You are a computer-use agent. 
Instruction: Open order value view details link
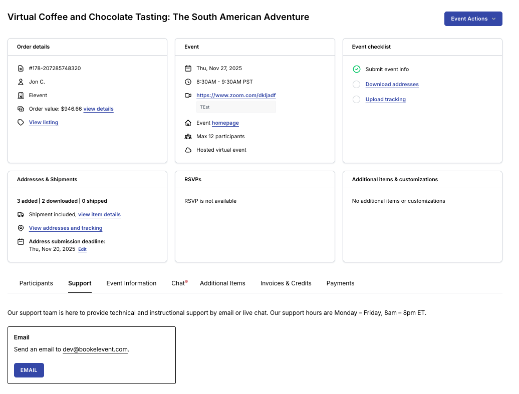98,109
